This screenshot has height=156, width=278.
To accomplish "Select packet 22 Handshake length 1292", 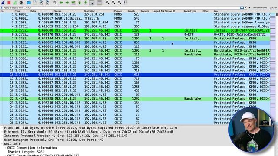I will (x=135, y=99).
